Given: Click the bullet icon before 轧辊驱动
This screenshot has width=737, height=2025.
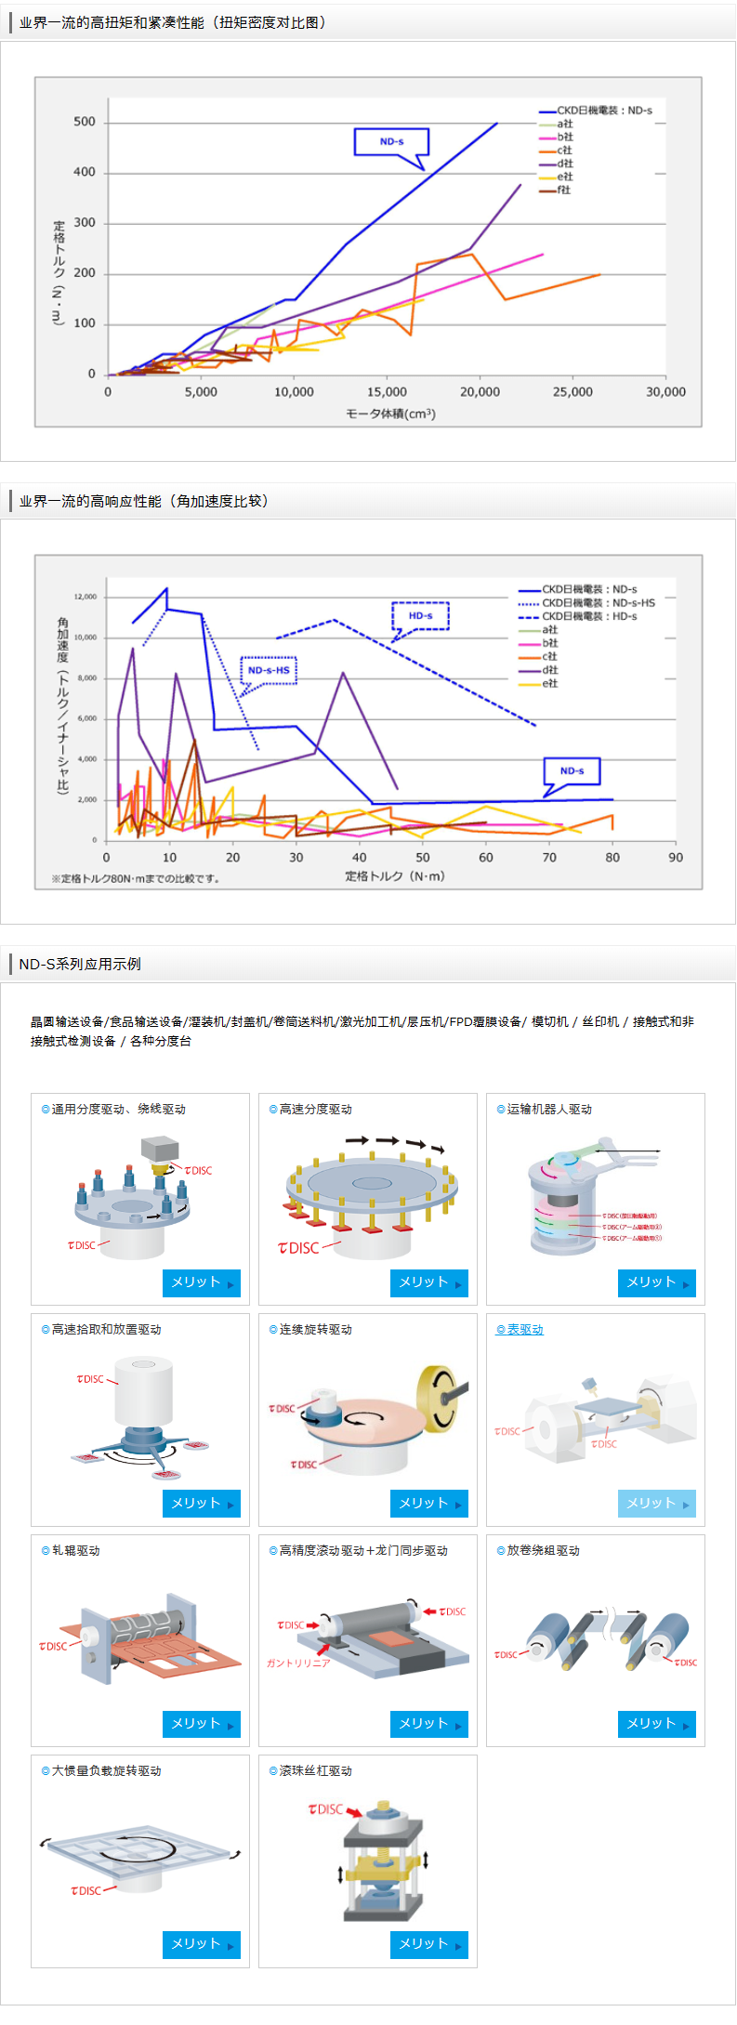Looking at the screenshot, I should point(46,1551).
